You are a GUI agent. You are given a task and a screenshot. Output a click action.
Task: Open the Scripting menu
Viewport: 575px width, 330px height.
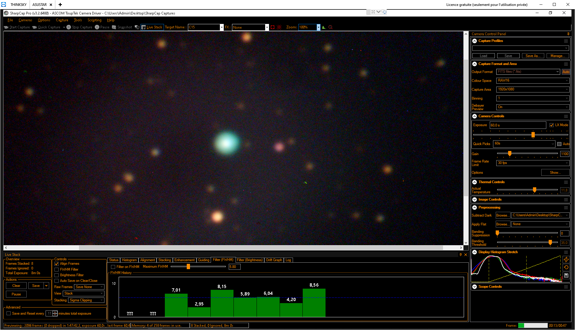(x=94, y=20)
